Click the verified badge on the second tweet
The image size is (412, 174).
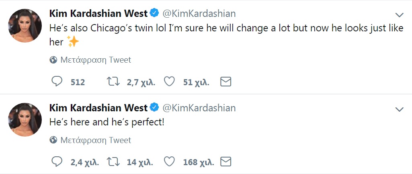click(x=154, y=108)
